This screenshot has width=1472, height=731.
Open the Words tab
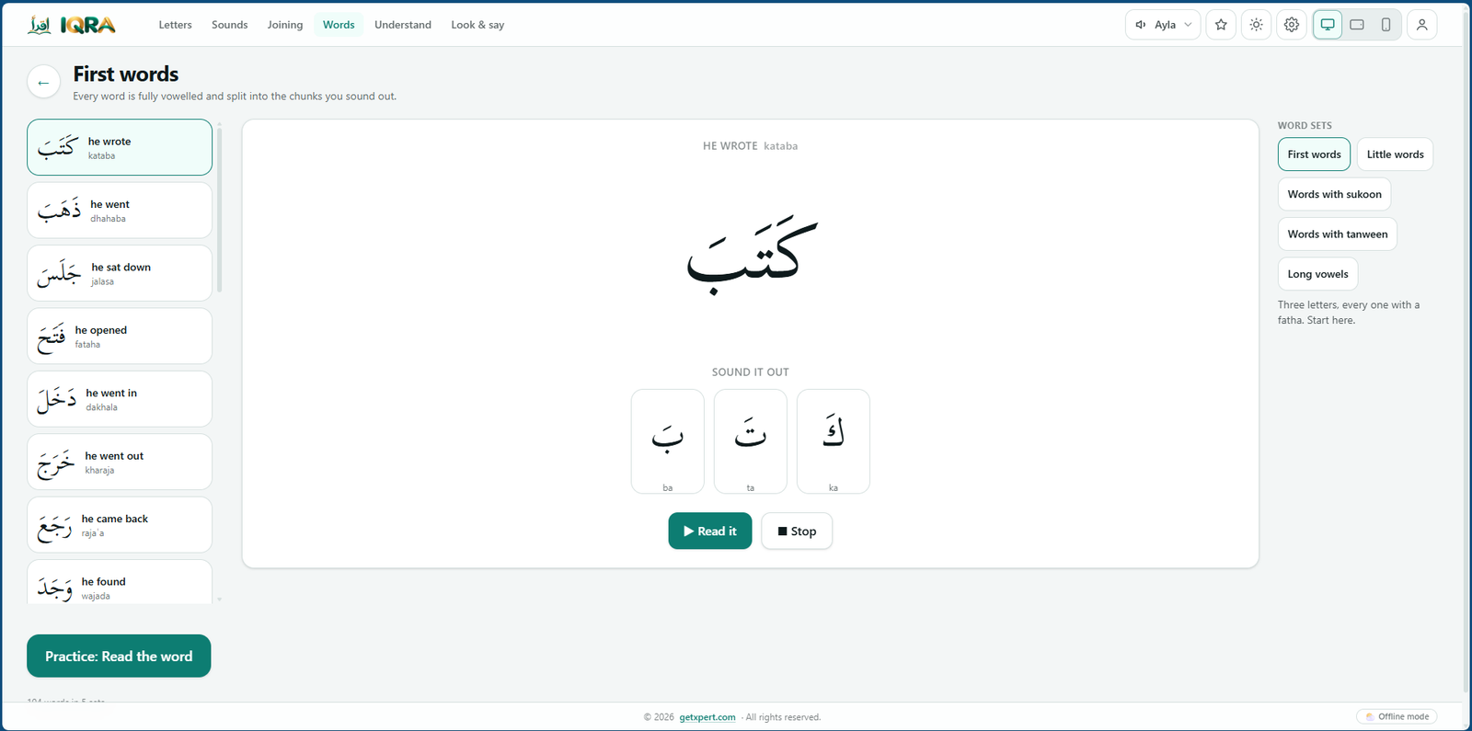pyautogui.click(x=339, y=25)
